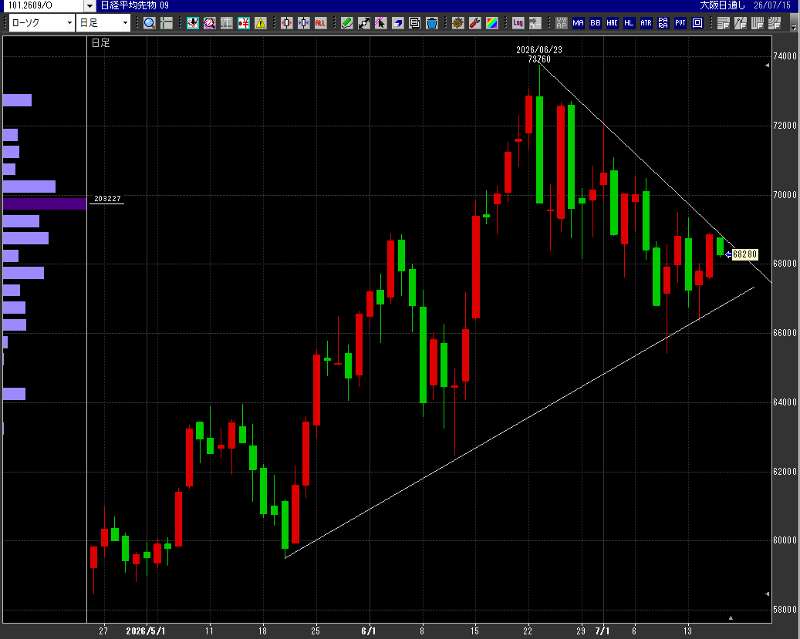Viewport: 800px width, 639px height.
Task: Click the blue trash bin delete icon
Action: [x=432, y=23]
